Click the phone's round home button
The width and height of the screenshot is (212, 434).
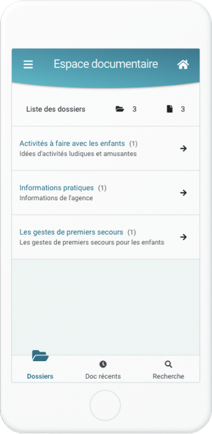coord(105,405)
